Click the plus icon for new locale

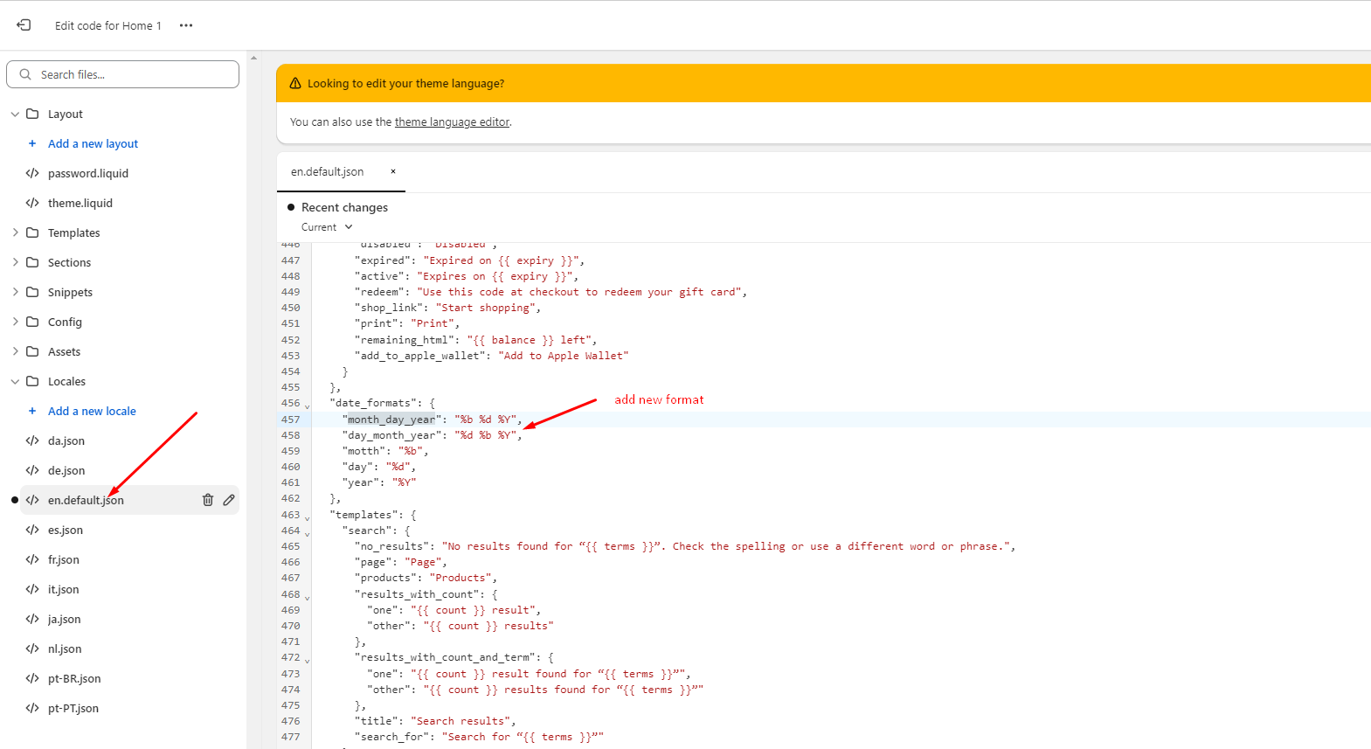(x=32, y=411)
